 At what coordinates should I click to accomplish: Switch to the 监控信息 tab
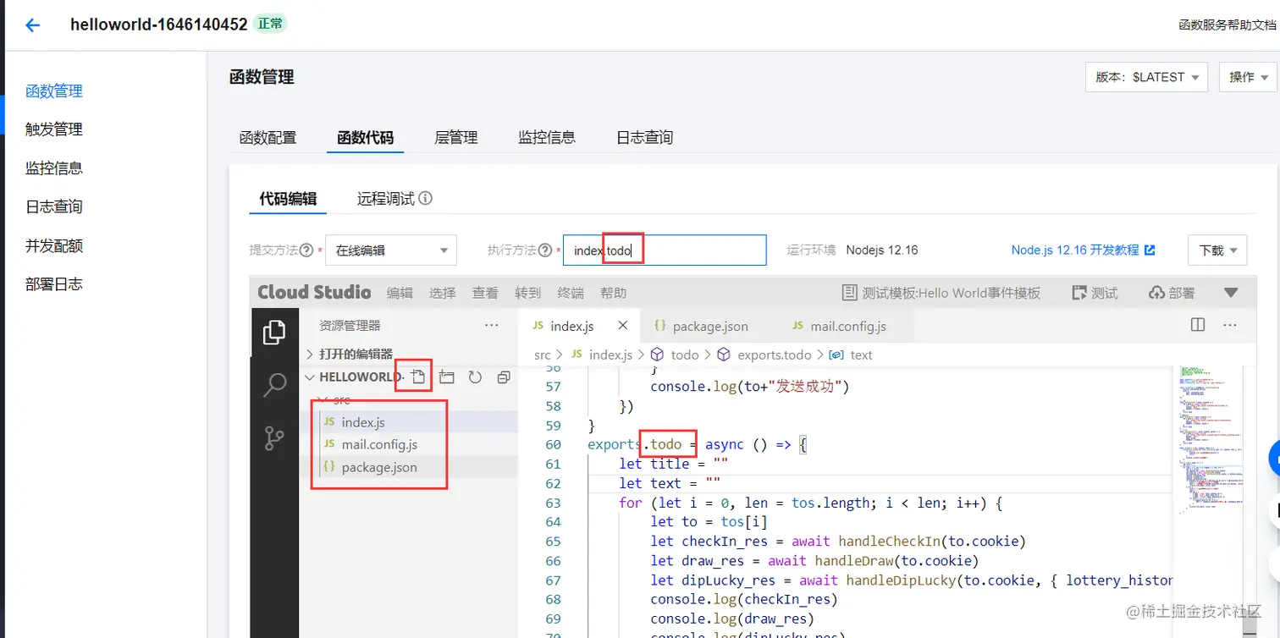(x=547, y=137)
